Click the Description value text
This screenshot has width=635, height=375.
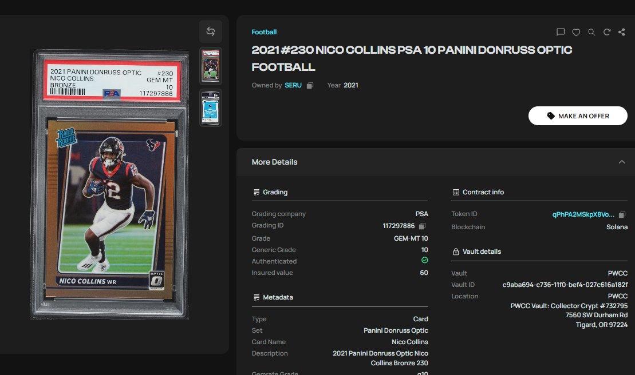click(380, 358)
